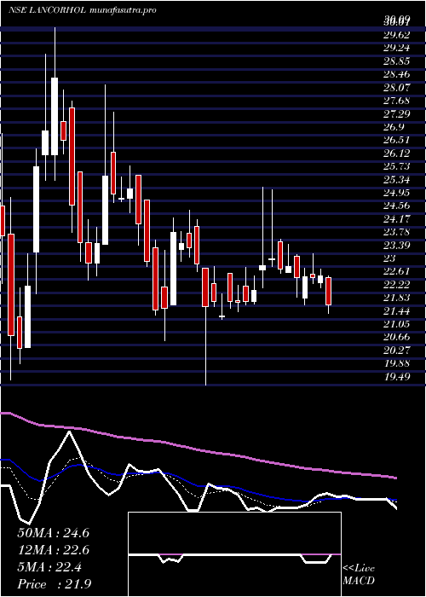Click inside the MACD histogram panel

[x=234, y=554]
